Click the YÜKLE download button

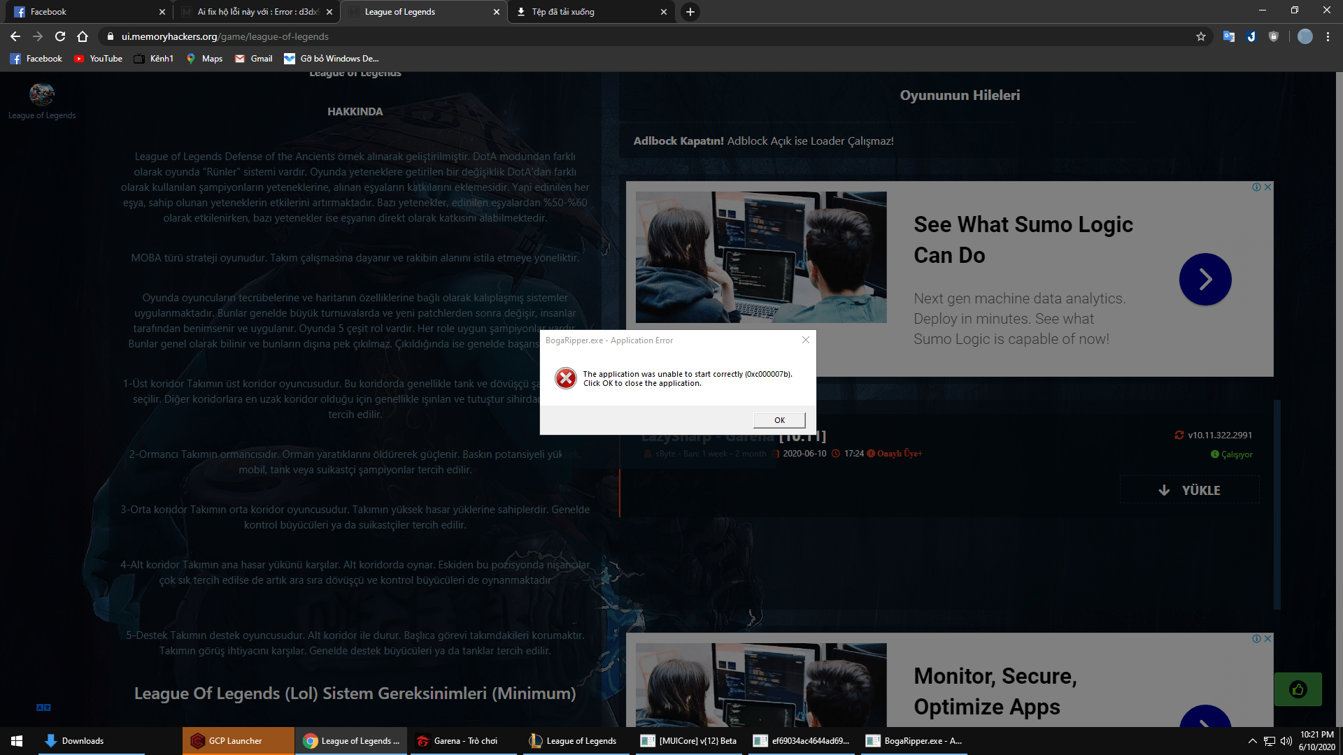point(1190,490)
